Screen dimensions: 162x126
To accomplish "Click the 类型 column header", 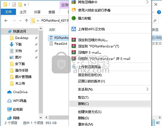I will 155,30.
